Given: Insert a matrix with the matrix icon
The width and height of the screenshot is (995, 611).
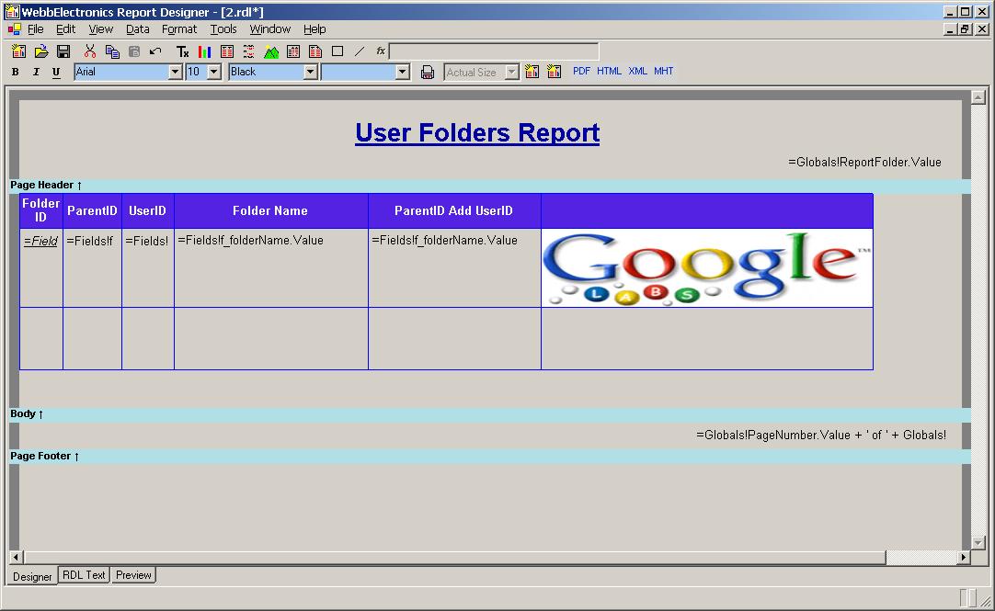Looking at the screenshot, I should click(293, 51).
